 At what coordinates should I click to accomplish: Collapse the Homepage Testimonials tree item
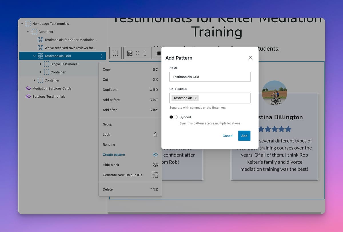click(22, 24)
